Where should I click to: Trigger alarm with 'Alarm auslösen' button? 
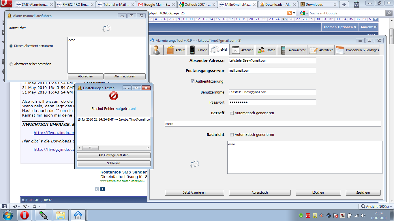125,76
